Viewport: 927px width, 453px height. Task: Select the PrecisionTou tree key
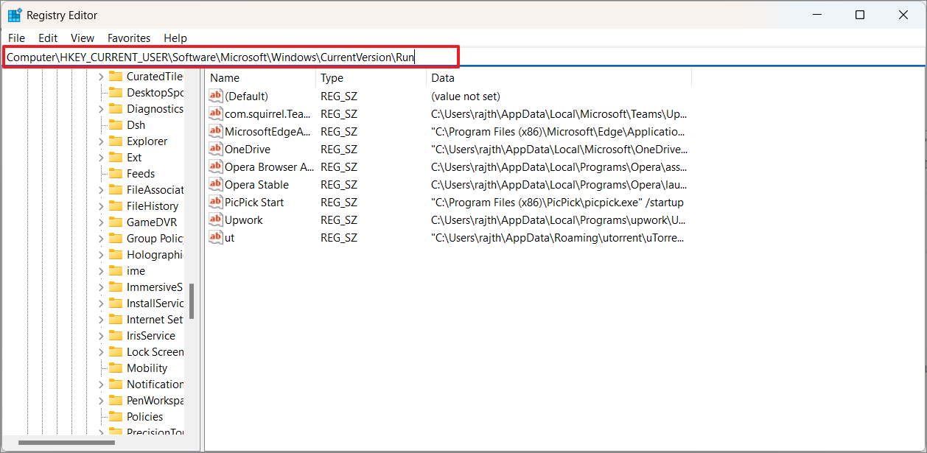pos(155,432)
